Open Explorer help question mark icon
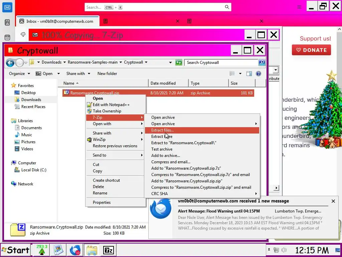This screenshot has height=257, width=342. [259, 74]
